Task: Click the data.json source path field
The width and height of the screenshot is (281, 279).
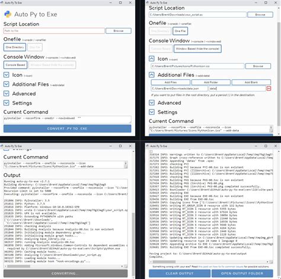Action: pos(180,89)
